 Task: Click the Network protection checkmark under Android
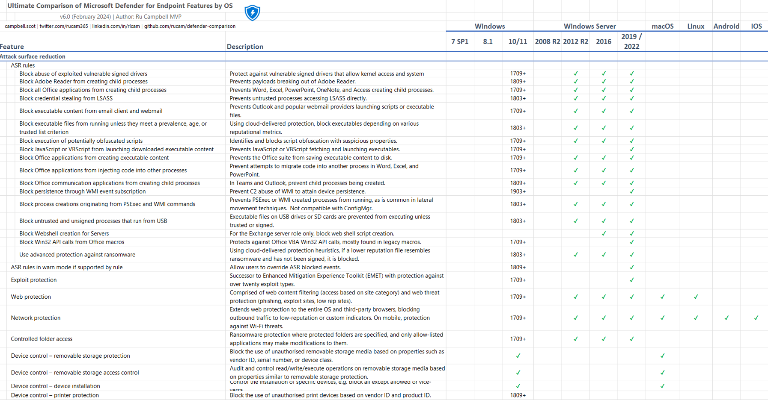point(726,318)
